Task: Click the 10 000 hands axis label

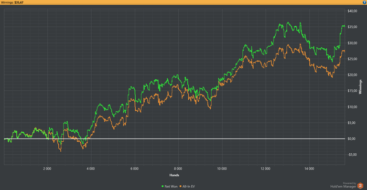Action: click(x=222, y=168)
